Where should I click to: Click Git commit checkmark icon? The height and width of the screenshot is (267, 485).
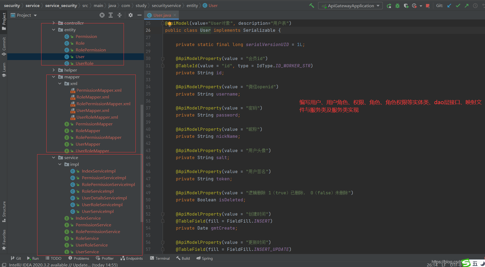tap(458, 6)
